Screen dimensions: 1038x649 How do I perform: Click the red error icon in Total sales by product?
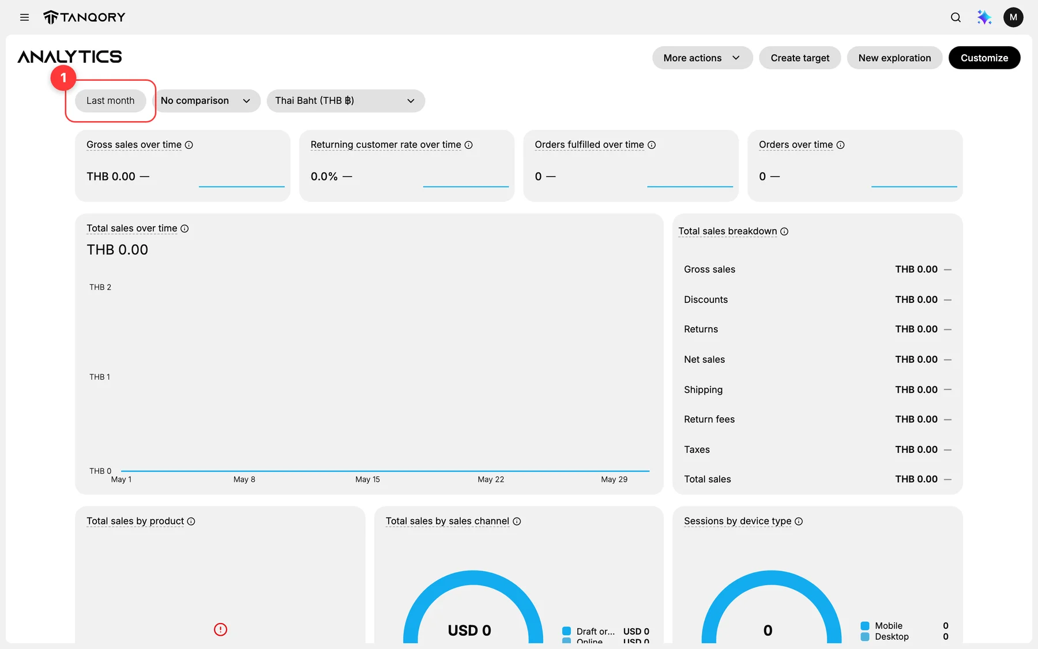click(220, 629)
